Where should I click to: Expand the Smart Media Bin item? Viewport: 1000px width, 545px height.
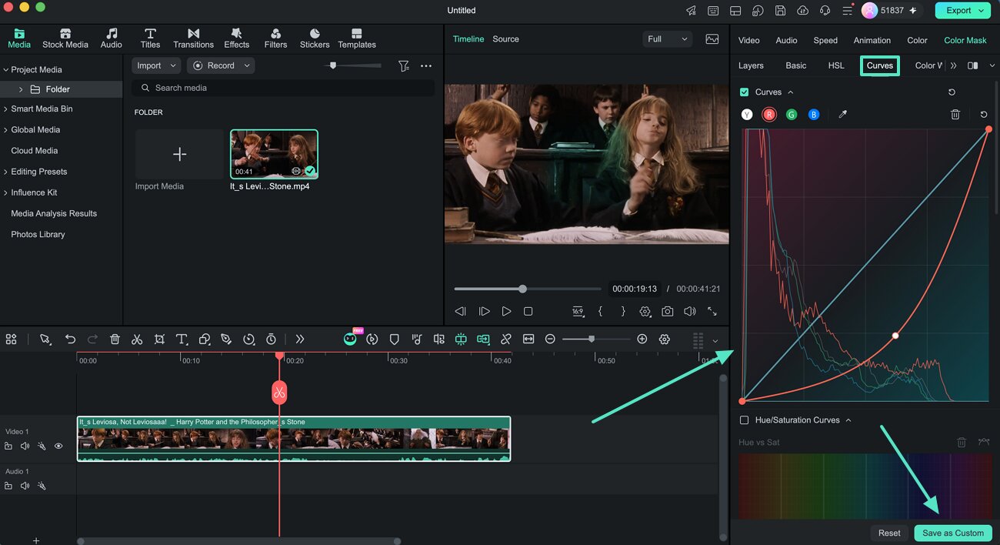click(x=6, y=109)
